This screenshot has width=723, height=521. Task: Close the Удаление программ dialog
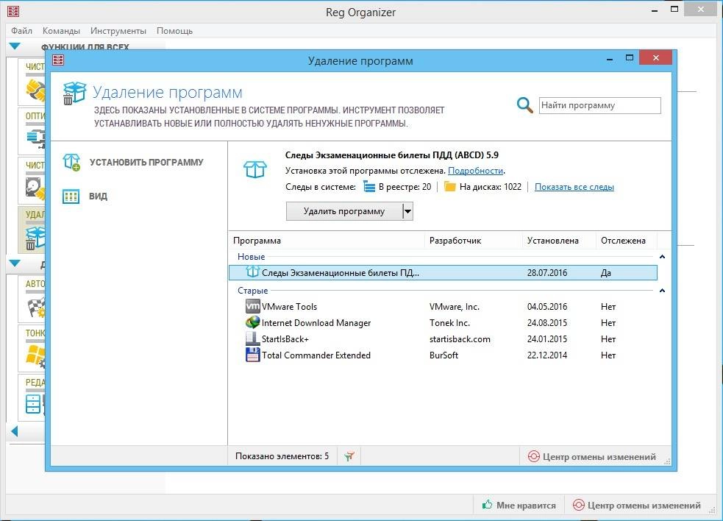(655, 57)
